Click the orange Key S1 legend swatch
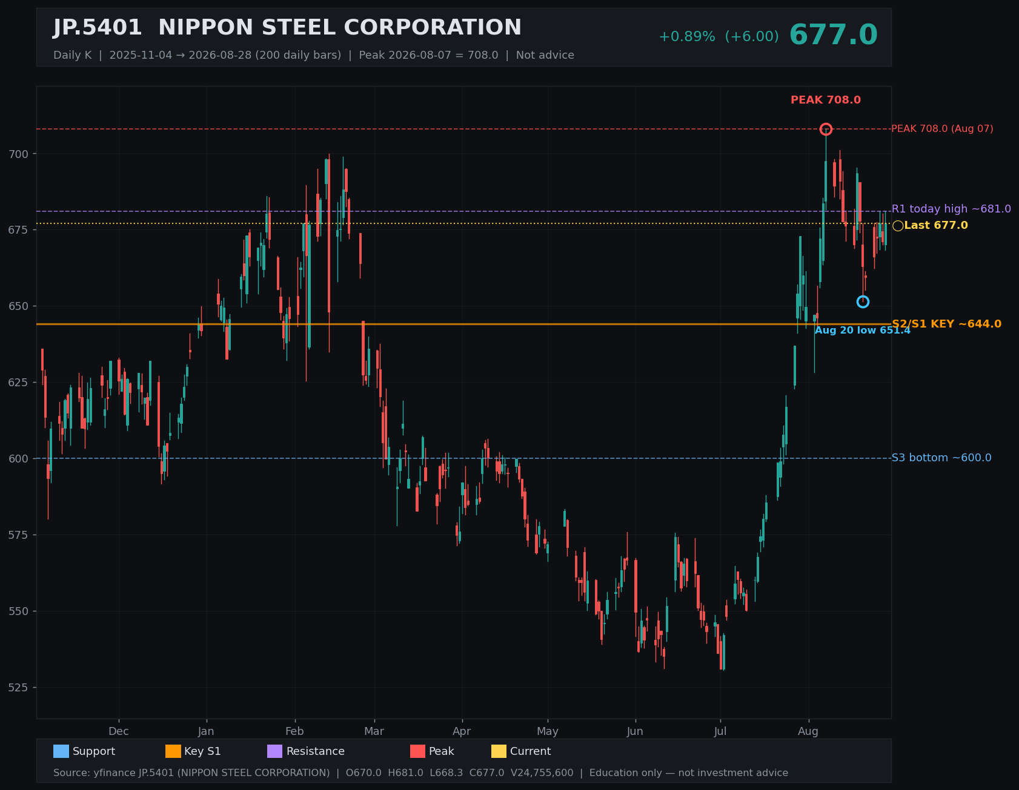Image resolution: width=1019 pixels, height=790 pixels. pyautogui.click(x=173, y=751)
